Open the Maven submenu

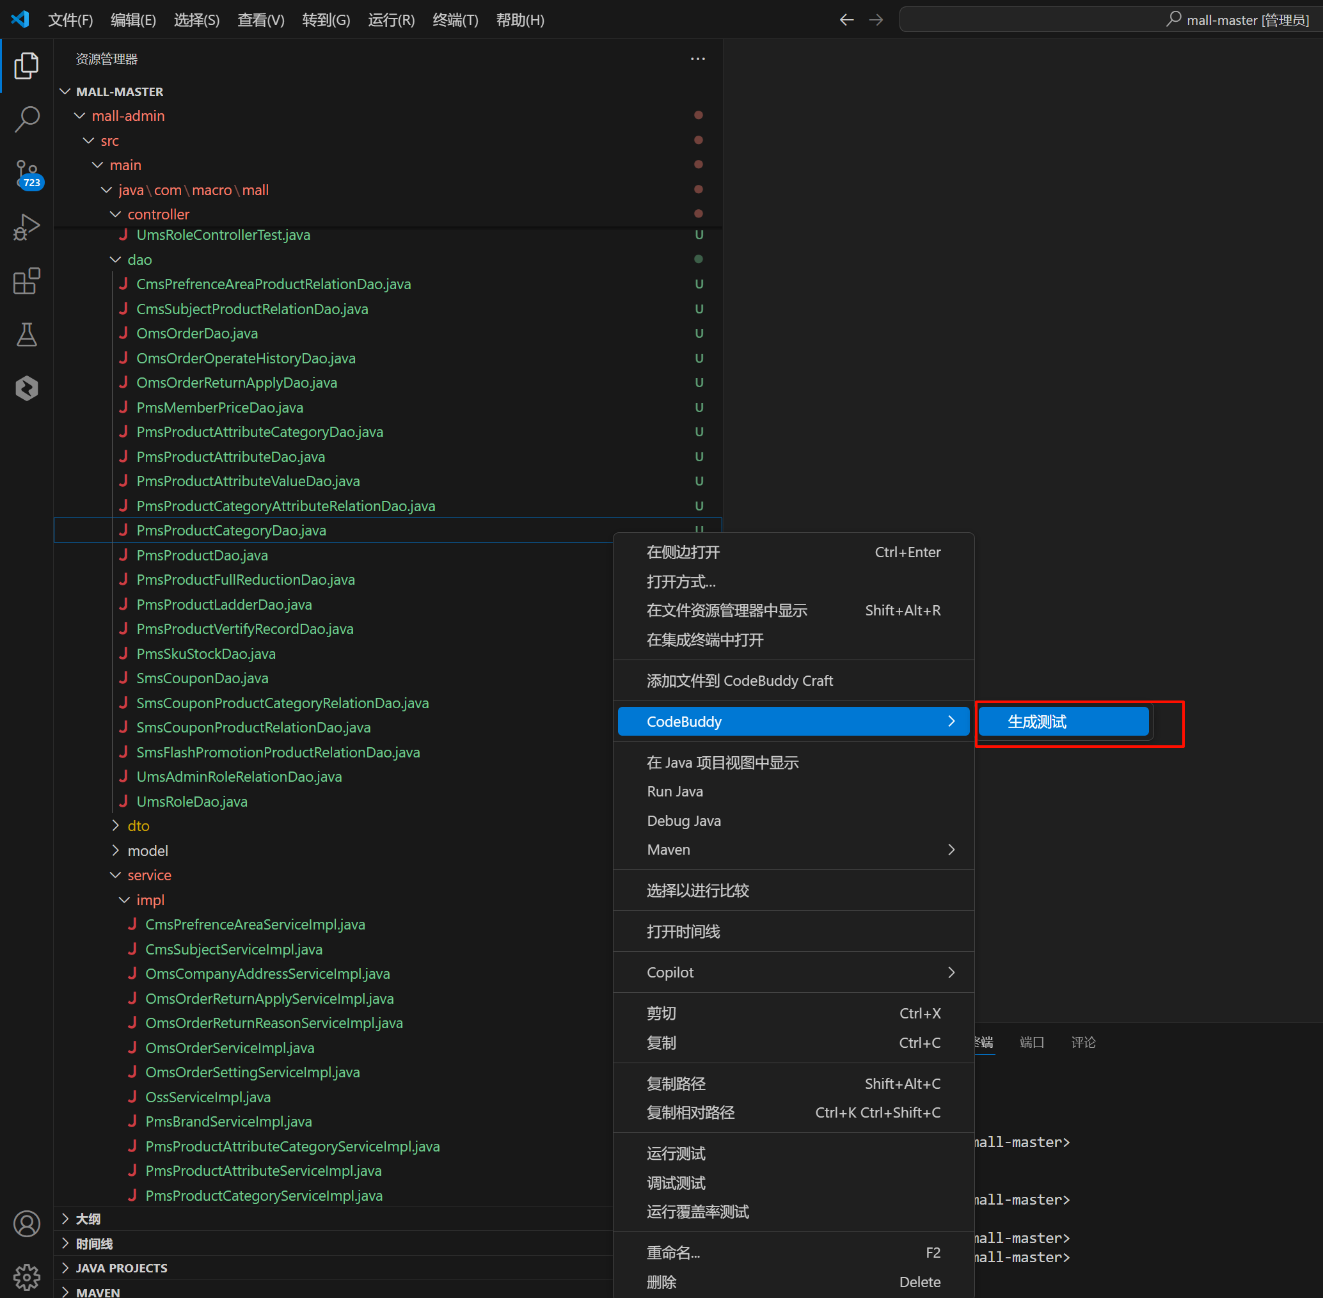tap(793, 850)
